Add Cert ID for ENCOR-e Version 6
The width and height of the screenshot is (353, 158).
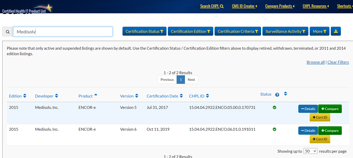point(320,139)
